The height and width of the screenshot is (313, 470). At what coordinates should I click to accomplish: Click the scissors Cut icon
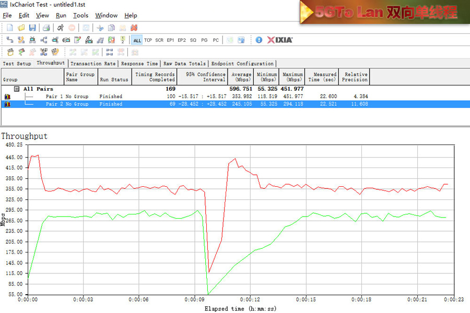point(100,28)
